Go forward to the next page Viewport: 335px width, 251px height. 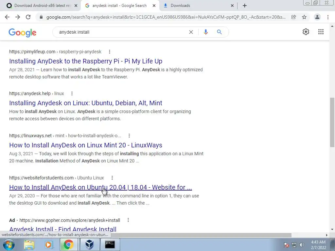pyautogui.click(x=18, y=17)
